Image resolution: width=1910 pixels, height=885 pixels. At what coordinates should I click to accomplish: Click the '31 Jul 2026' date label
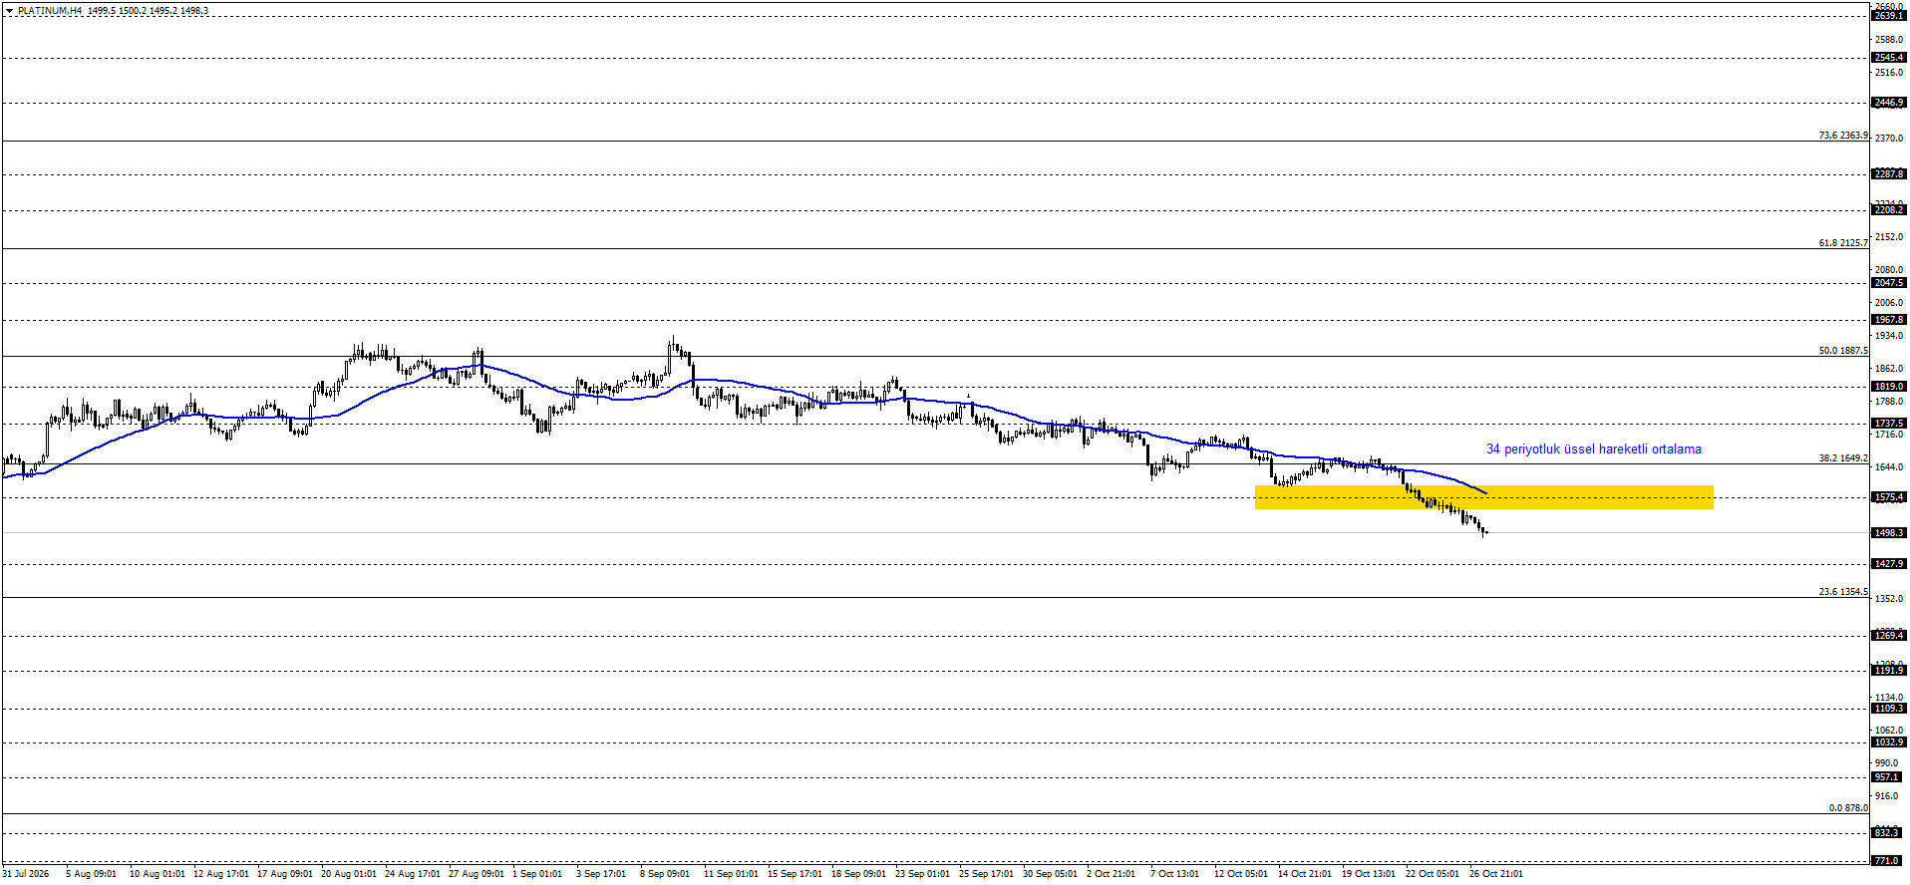pos(25,874)
